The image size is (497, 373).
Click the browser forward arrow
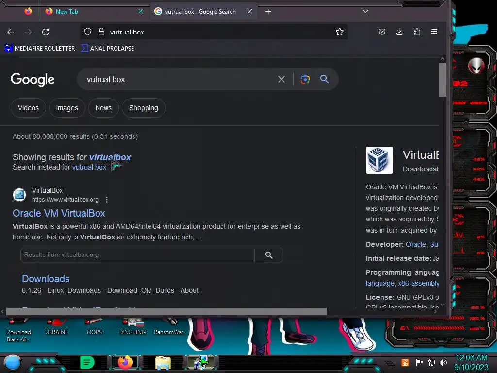(28, 32)
